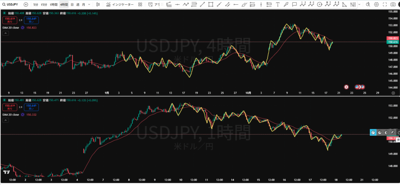The height and width of the screenshot is (185, 400).
Task: Click the red economic event marker on top chart
Action: (346, 86)
